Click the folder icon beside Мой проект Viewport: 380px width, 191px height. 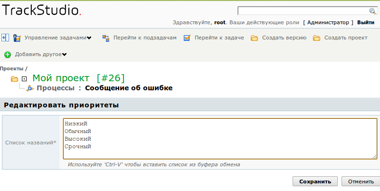click(14, 78)
